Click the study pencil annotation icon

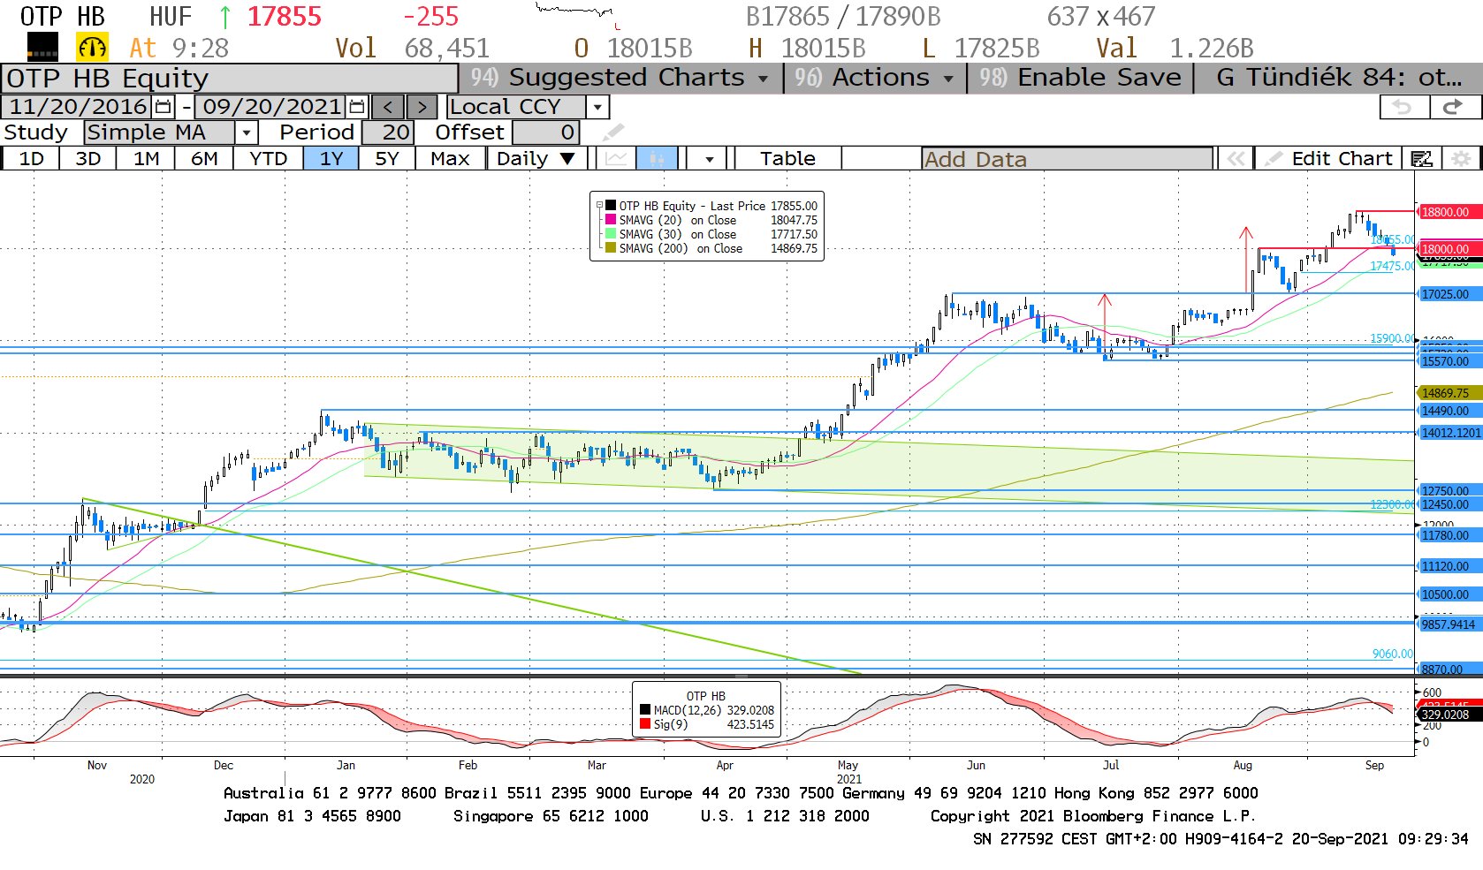613,132
